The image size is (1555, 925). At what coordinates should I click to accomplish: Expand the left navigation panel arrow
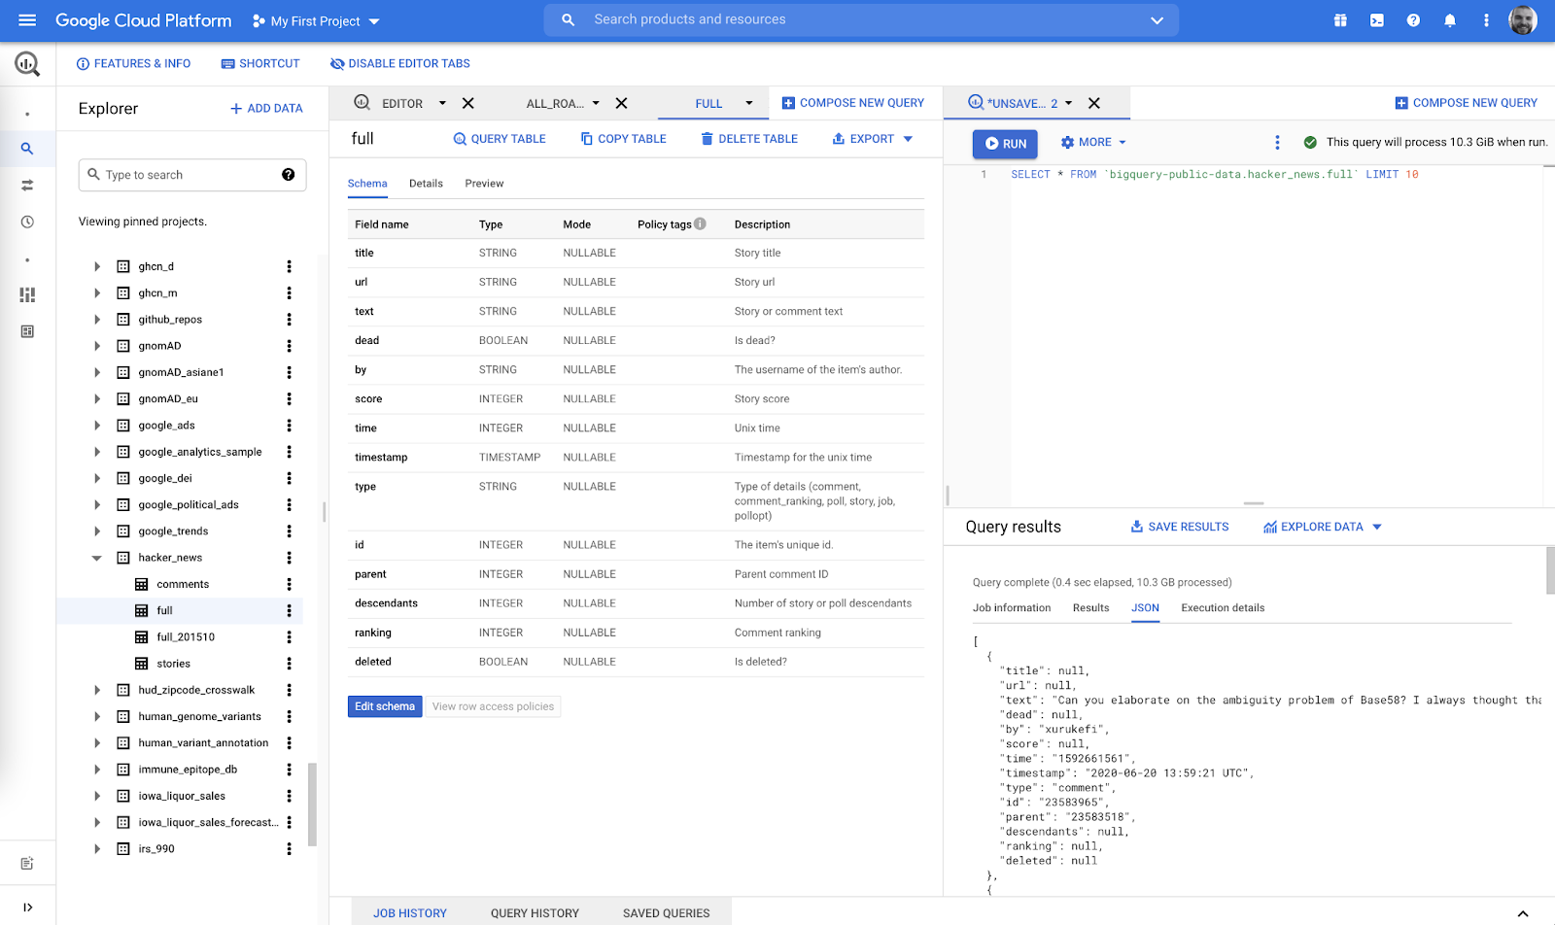click(x=27, y=908)
